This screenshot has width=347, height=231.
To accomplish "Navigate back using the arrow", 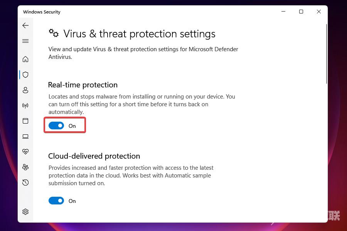I will [x=25, y=25].
